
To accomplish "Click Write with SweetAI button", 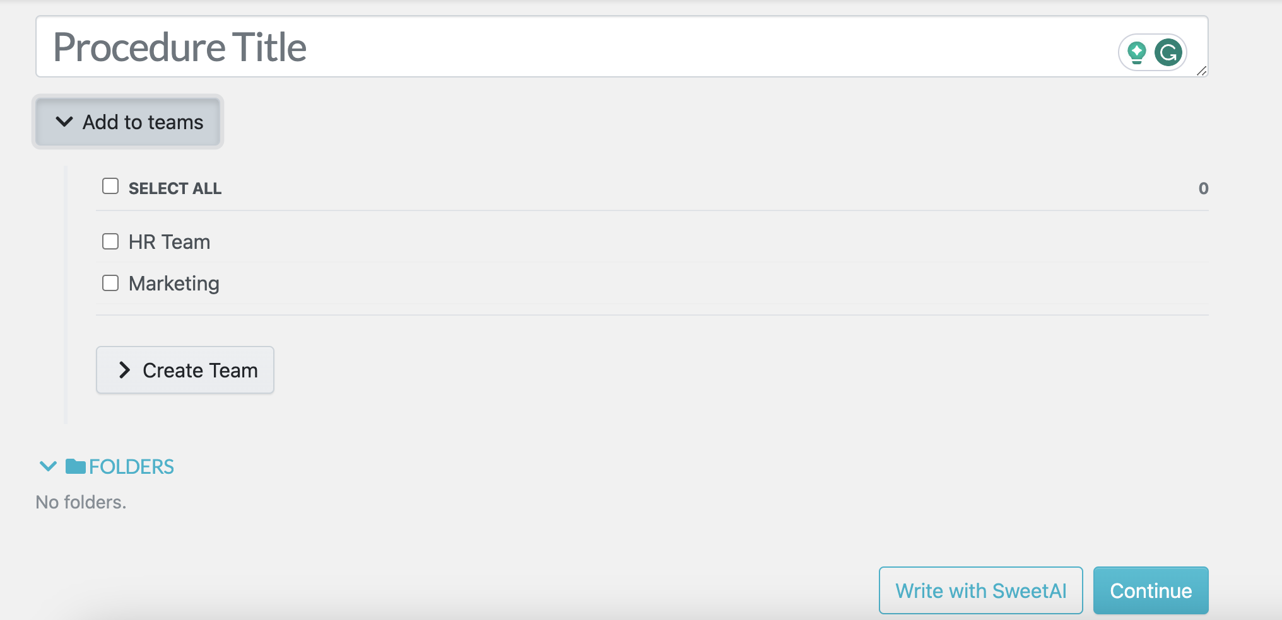I will (981, 590).
